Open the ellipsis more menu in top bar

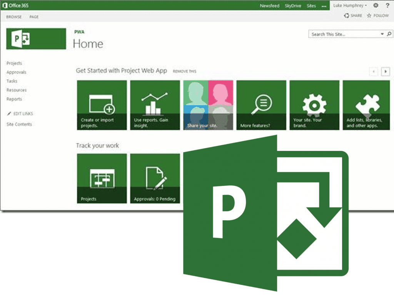324,6
